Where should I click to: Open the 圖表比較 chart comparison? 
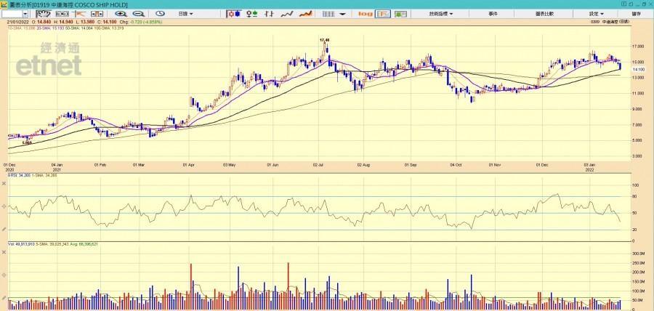coord(544,14)
